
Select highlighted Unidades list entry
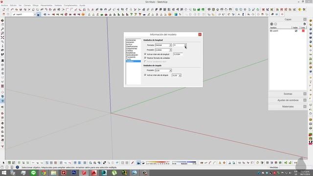[x=133, y=61]
